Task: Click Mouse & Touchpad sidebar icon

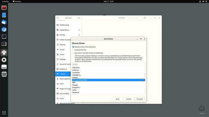Action: (x=57, y=64)
